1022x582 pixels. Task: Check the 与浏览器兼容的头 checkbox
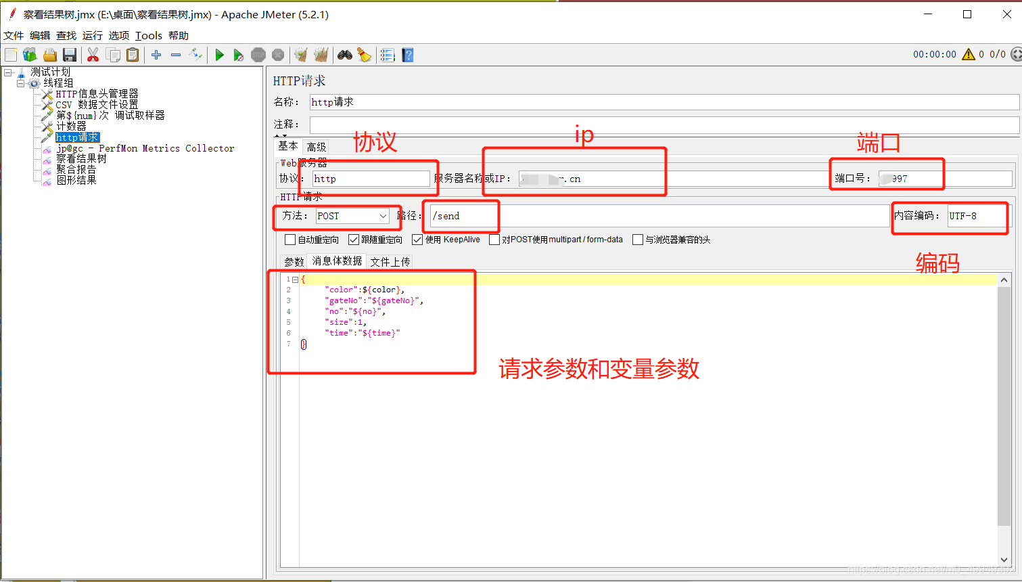(x=638, y=240)
